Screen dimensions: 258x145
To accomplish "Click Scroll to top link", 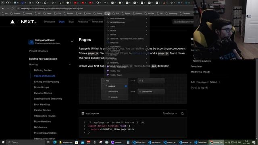I will pyautogui.click(x=199, y=88).
